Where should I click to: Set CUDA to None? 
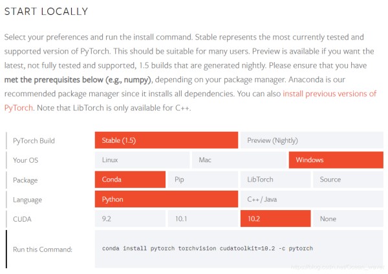click(348, 218)
